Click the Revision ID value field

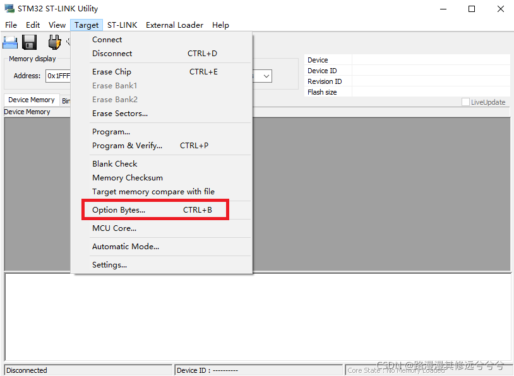[431, 81]
